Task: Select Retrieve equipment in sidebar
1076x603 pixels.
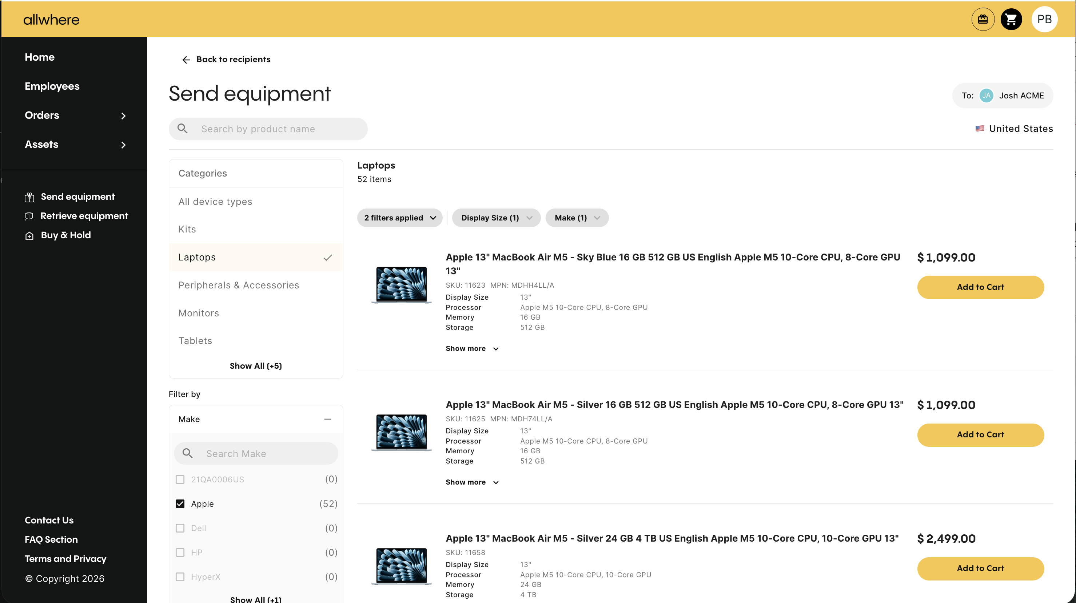Action: [84, 216]
